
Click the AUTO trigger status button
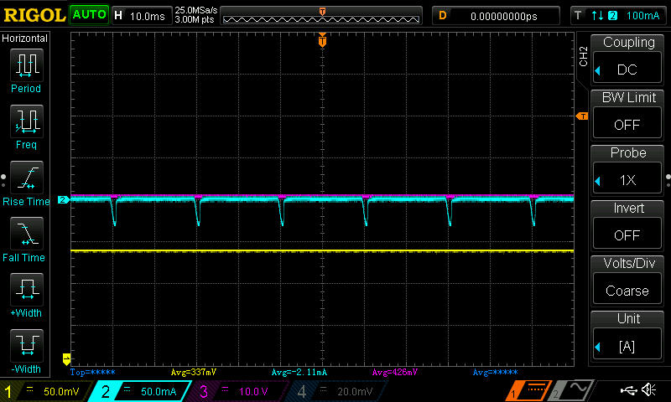88,15
